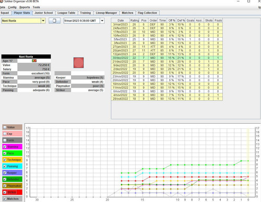Sort table by the Date column header
Viewport: 261px width, 202px height.
click(x=121, y=20)
